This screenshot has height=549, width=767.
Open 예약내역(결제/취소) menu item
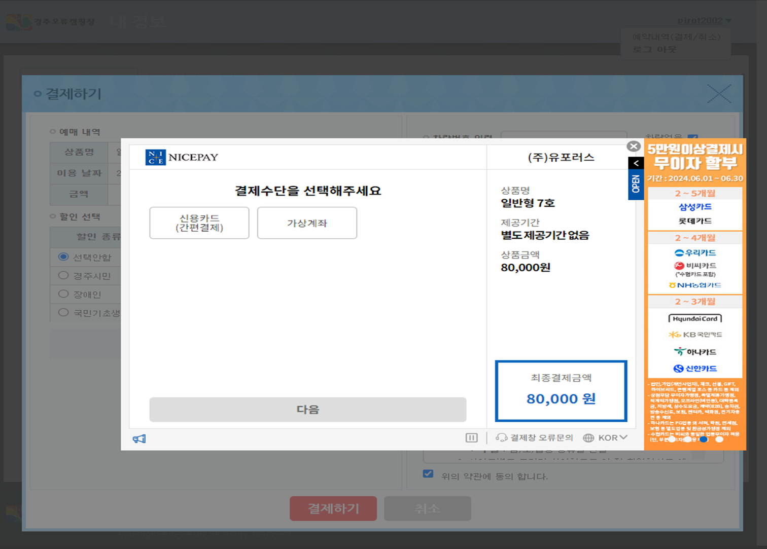pyautogui.click(x=676, y=37)
